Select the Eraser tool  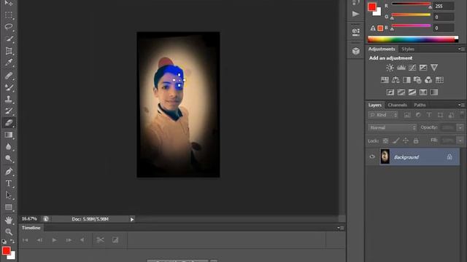coord(9,123)
